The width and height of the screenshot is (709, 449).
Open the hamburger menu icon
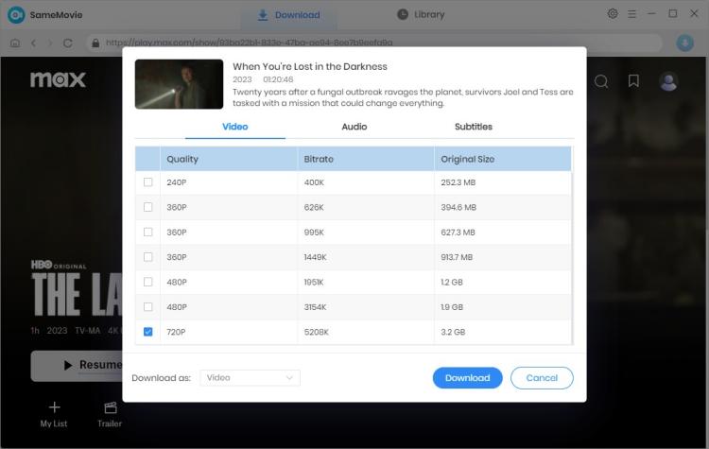click(x=631, y=14)
